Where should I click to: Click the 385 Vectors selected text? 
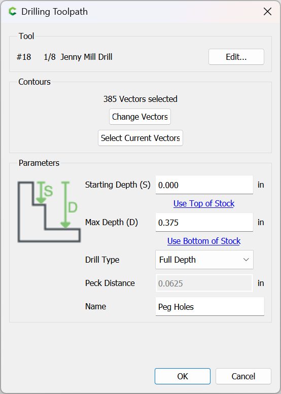140,99
